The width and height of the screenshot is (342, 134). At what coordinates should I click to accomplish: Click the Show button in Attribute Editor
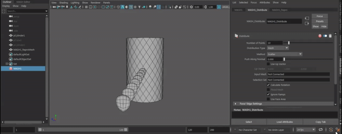click(x=315, y=27)
